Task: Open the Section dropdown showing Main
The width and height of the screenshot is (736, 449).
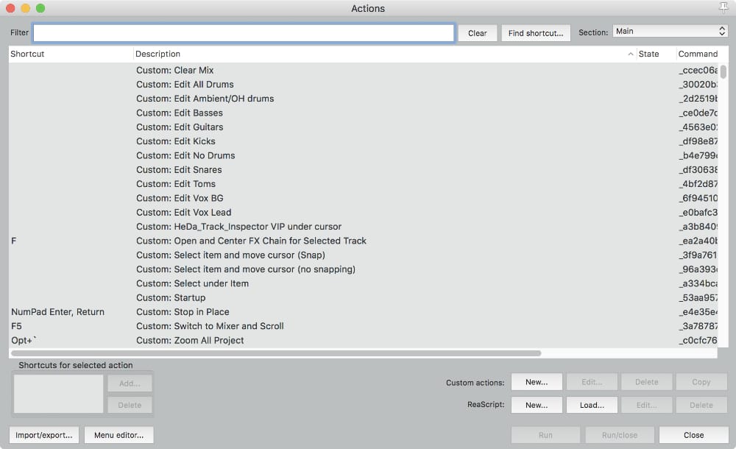Action: coord(670,31)
